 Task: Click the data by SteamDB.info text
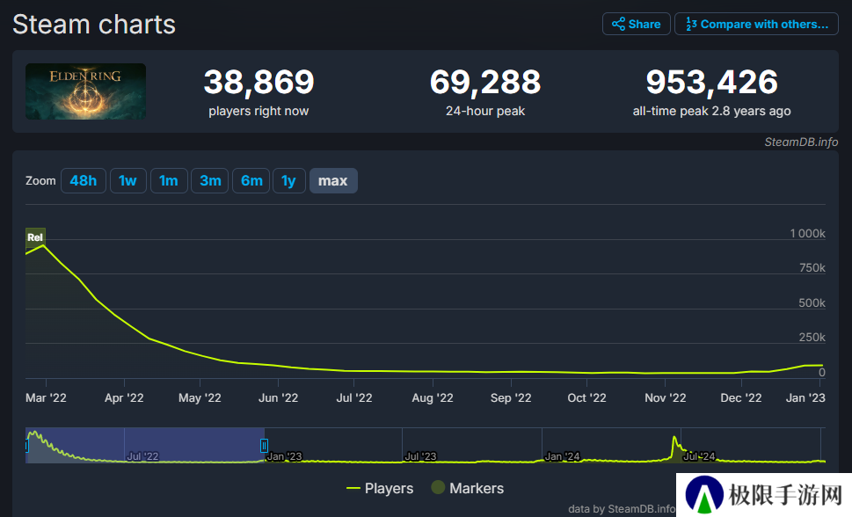[622, 509]
